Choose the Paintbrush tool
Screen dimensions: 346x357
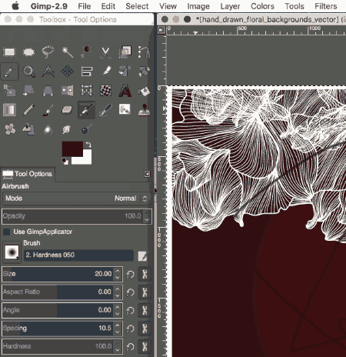pos(48,110)
